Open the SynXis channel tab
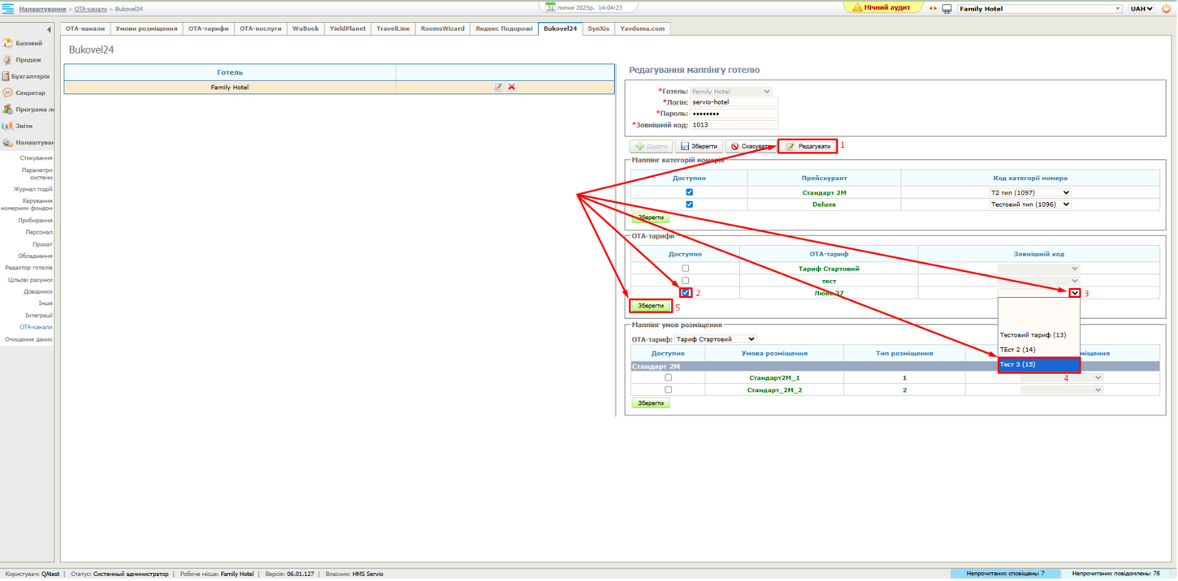The height and width of the screenshot is (581, 1178). [598, 28]
